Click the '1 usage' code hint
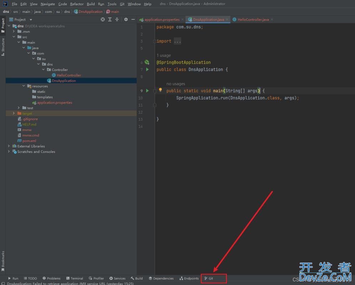The height and width of the screenshot is (285, 355). (x=164, y=55)
